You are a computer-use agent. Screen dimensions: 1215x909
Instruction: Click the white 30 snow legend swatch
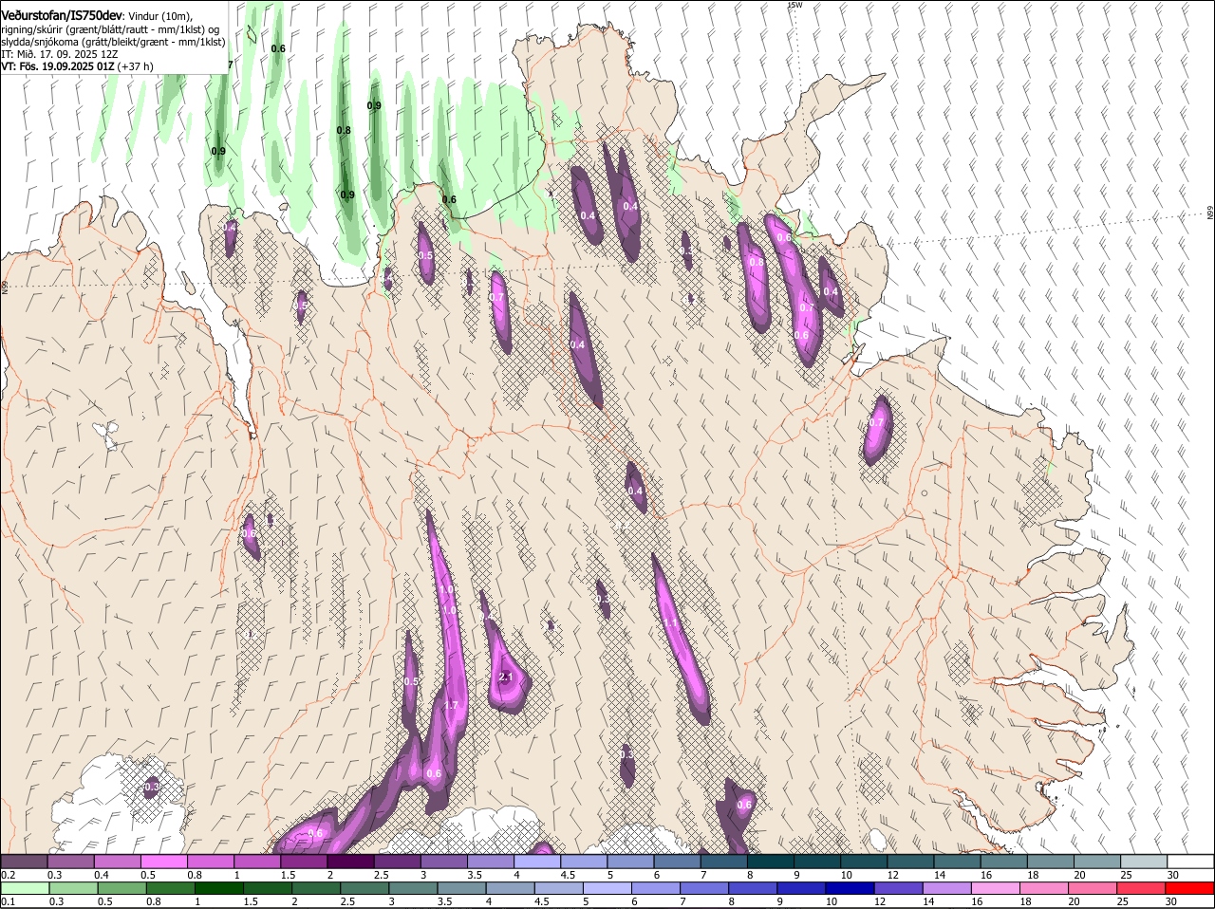click(1190, 861)
